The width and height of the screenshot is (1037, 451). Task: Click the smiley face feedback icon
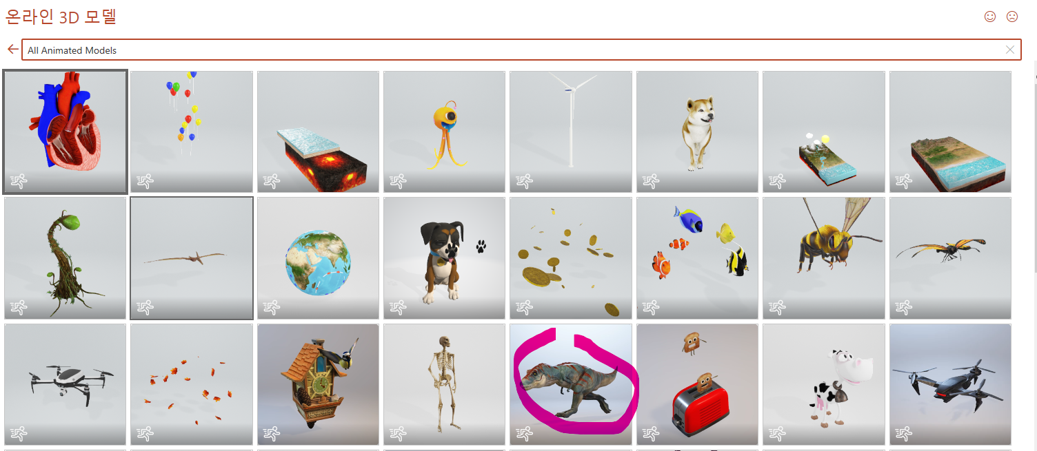(x=990, y=17)
